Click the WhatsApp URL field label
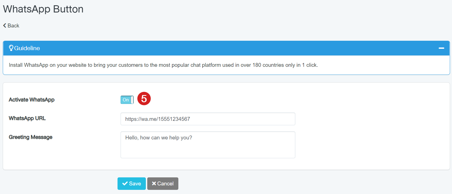 (x=27, y=118)
